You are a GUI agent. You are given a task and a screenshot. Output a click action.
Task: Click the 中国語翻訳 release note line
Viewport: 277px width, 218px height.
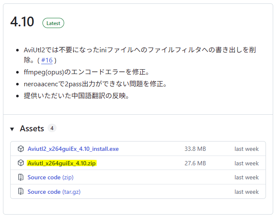pos(76,96)
